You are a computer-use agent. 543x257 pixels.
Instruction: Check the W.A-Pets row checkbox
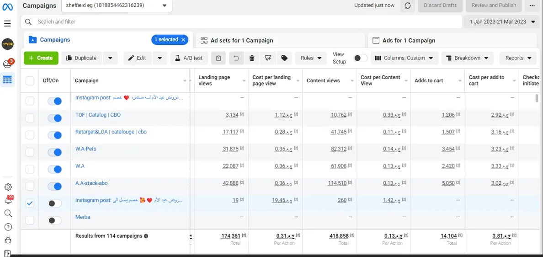pyautogui.click(x=30, y=152)
